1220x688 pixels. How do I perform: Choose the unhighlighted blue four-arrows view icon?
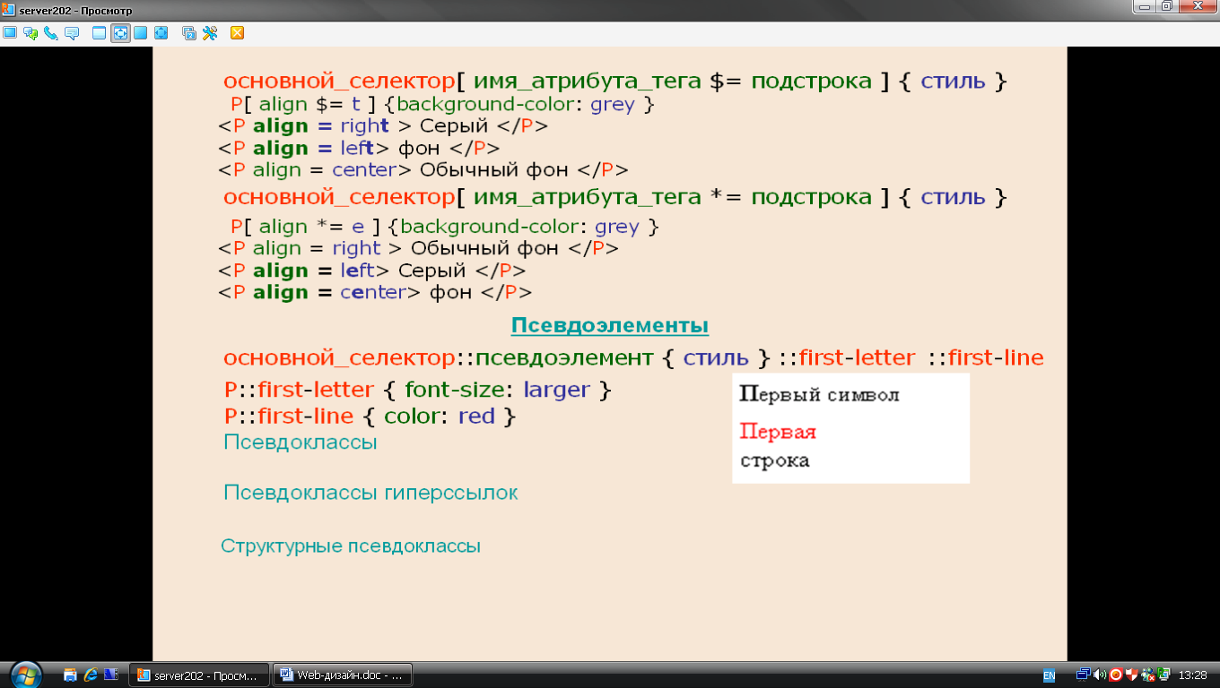pyautogui.click(x=161, y=33)
